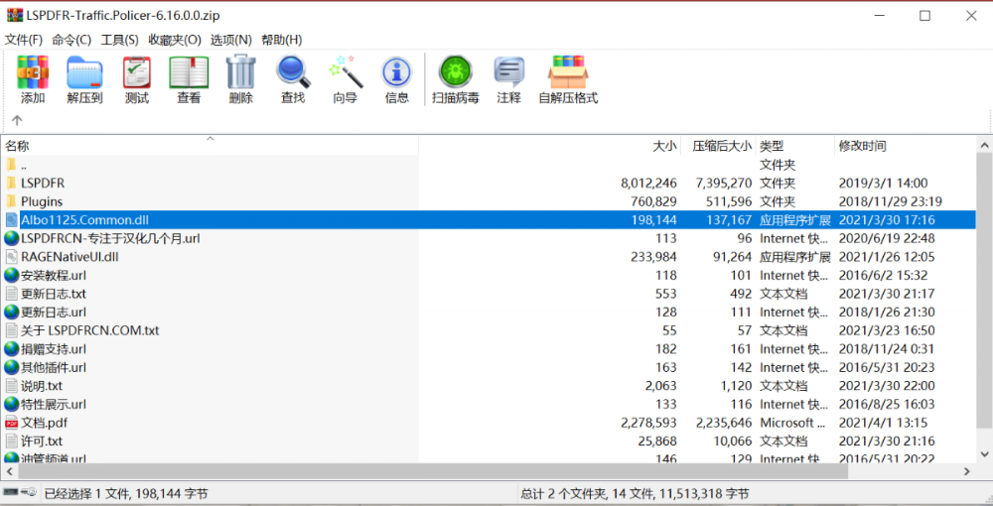
Task: Click the horizontal scrollbar thumb
Action: (x=433, y=471)
